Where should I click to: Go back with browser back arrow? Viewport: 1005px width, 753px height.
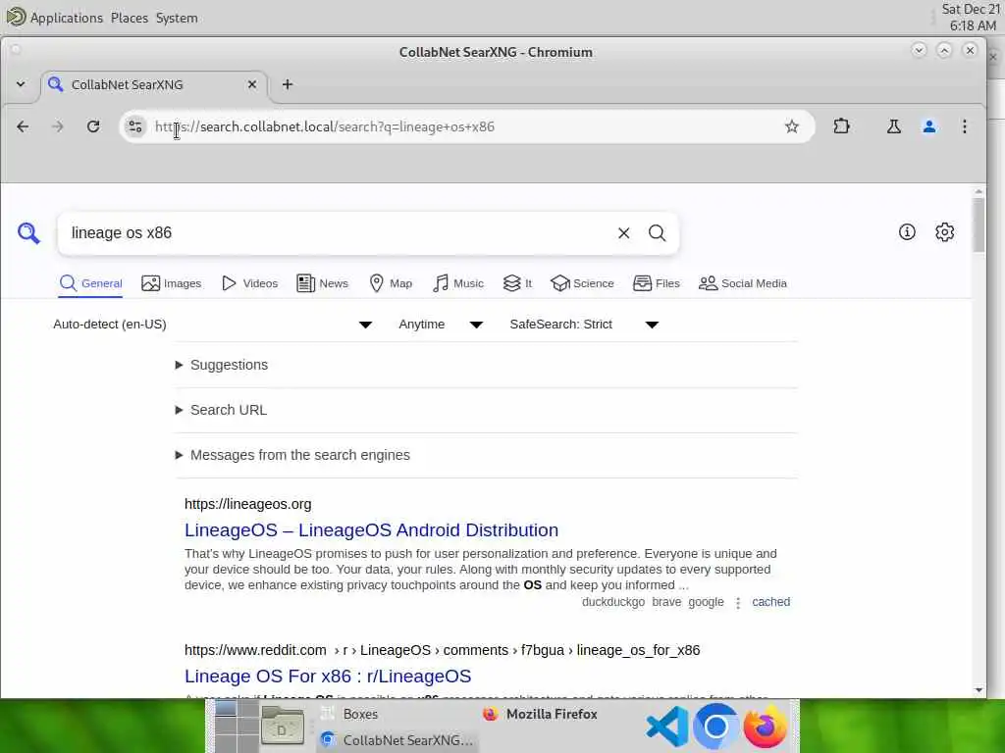(23, 126)
